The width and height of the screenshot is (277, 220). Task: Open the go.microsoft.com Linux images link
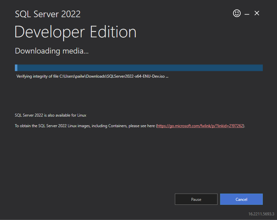200,126
